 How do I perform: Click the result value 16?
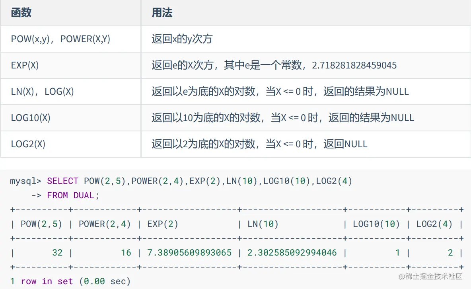point(126,253)
